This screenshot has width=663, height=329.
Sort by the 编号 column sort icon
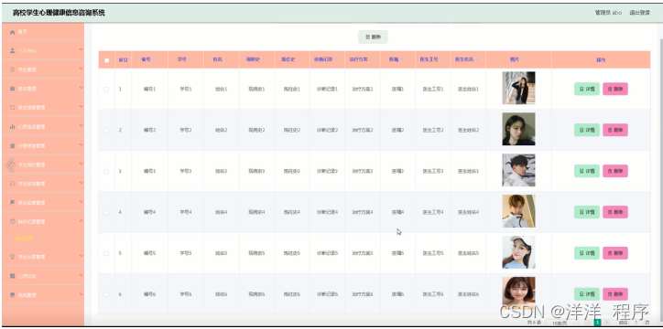coord(155,60)
